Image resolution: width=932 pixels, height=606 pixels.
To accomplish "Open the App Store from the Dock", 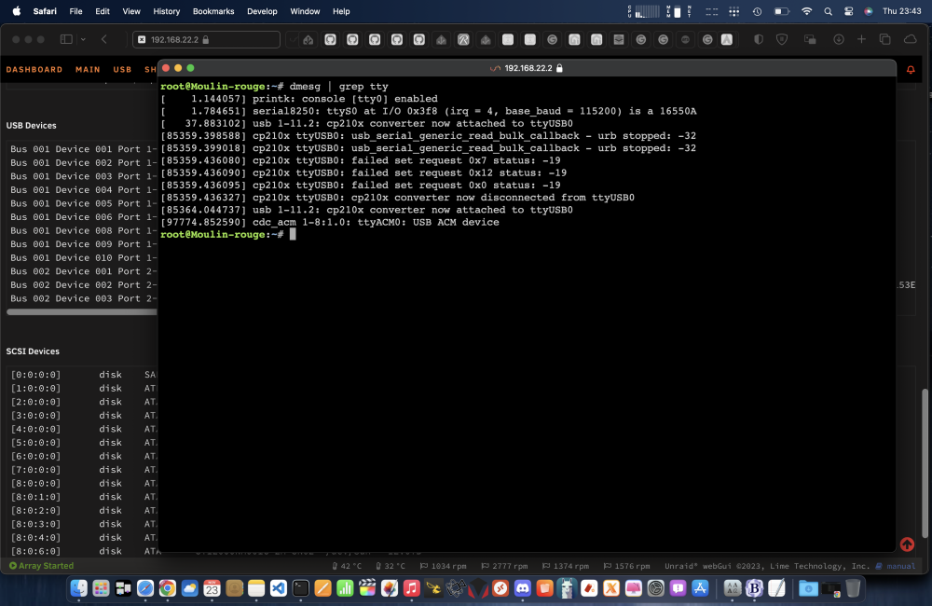I will tap(700, 588).
